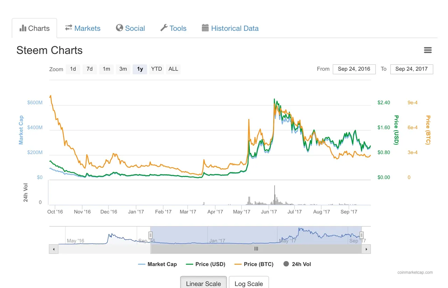Screen dimensions: 448x288
Task: Open the Historical Data tab
Action: pyautogui.click(x=230, y=28)
